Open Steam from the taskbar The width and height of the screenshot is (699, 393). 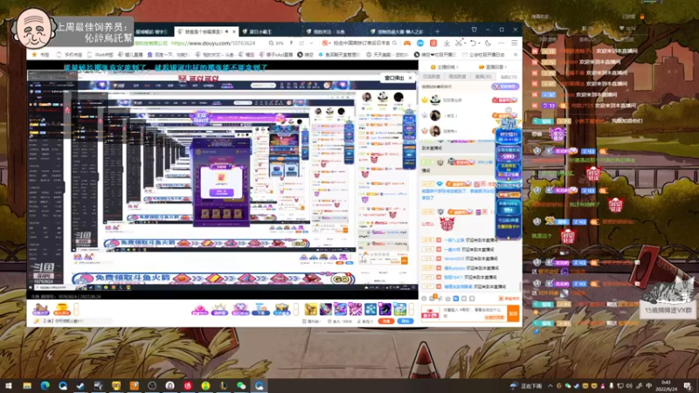pyautogui.click(x=80, y=385)
